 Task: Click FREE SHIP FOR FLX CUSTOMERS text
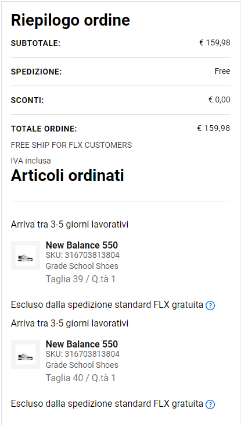[71, 145]
